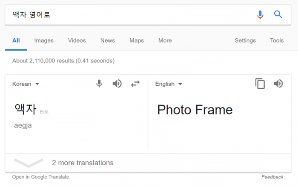Image resolution: width=298 pixels, height=186 pixels.
Task: Switch to the Videos tab
Action: pos(77,41)
